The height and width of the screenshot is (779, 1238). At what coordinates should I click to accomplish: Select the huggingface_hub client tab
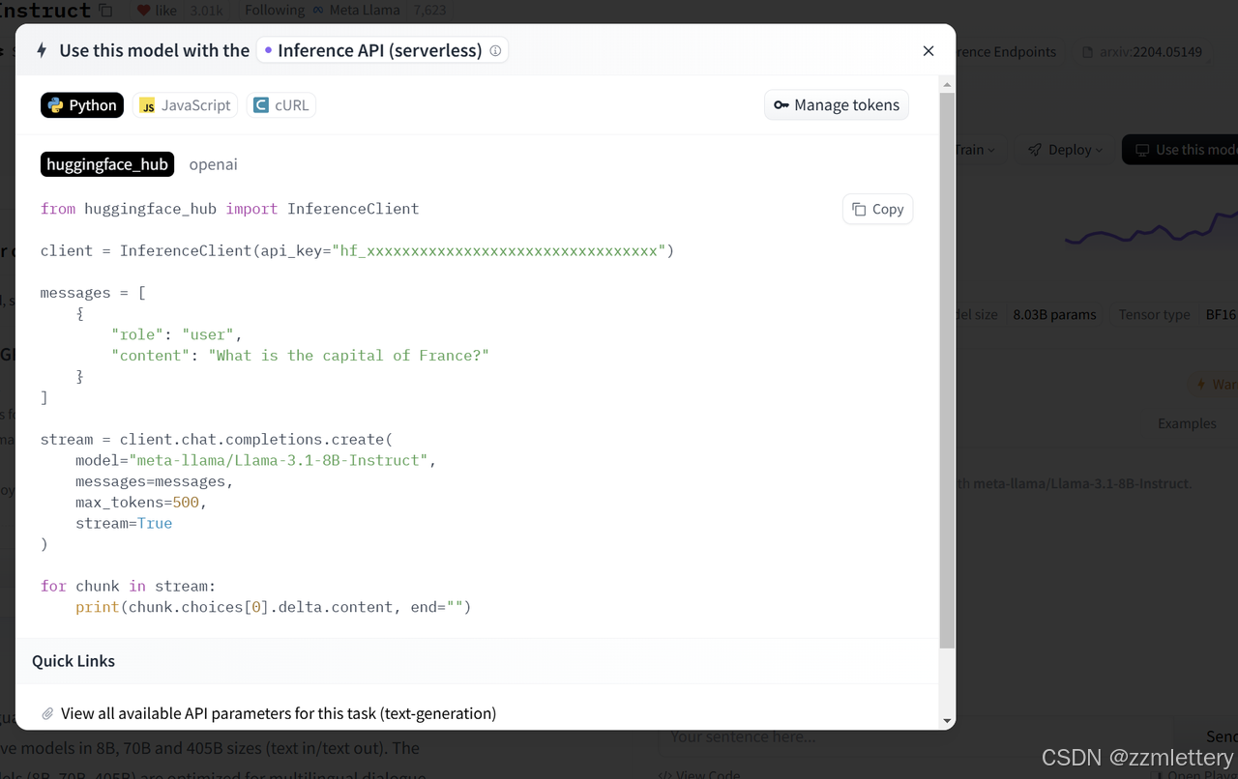(x=107, y=164)
